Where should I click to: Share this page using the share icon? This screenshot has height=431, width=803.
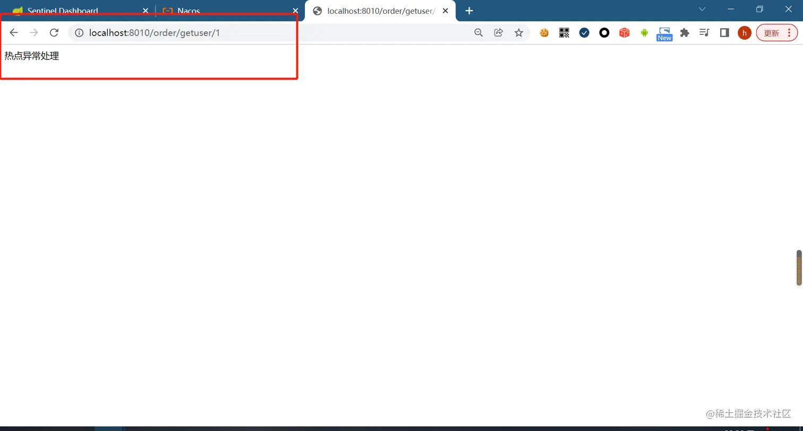point(498,33)
